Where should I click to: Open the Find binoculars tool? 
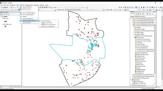pyautogui.click(x=152, y=7)
